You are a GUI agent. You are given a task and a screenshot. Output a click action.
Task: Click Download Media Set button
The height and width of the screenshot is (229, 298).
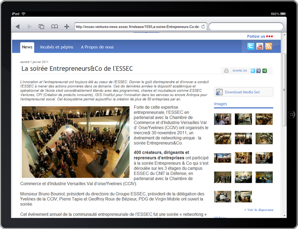244,92
